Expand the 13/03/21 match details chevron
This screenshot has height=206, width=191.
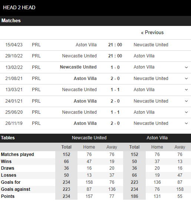pyautogui.click(x=186, y=90)
